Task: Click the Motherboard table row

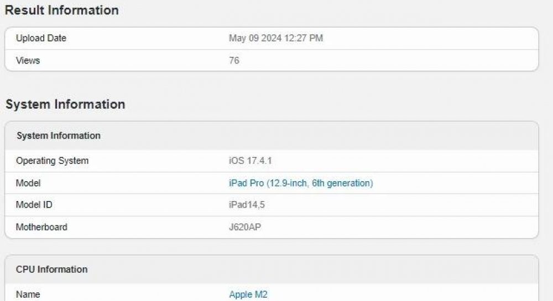Action: click(272, 227)
